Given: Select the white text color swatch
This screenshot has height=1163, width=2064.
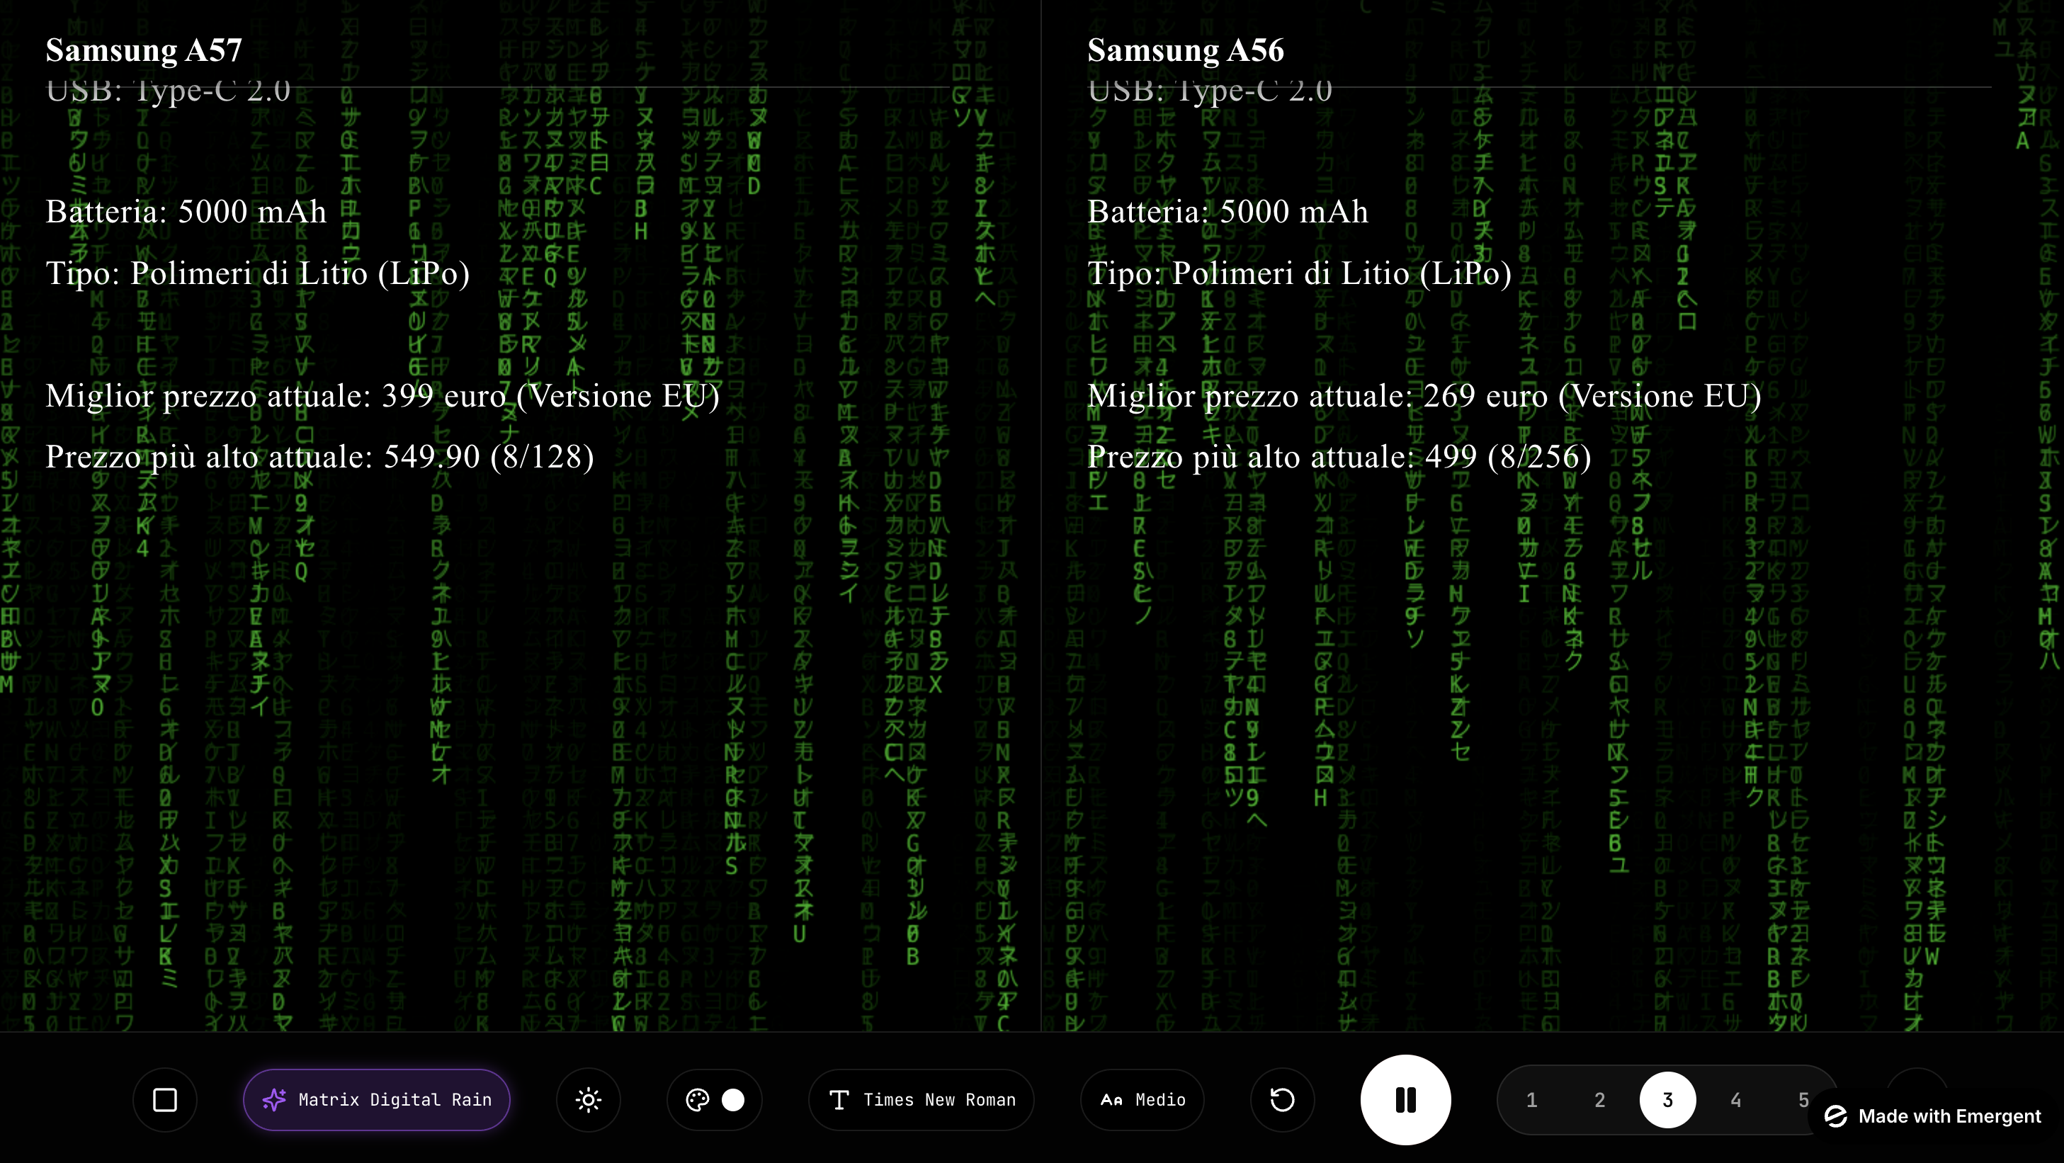Looking at the screenshot, I should pyautogui.click(x=733, y=1100).
